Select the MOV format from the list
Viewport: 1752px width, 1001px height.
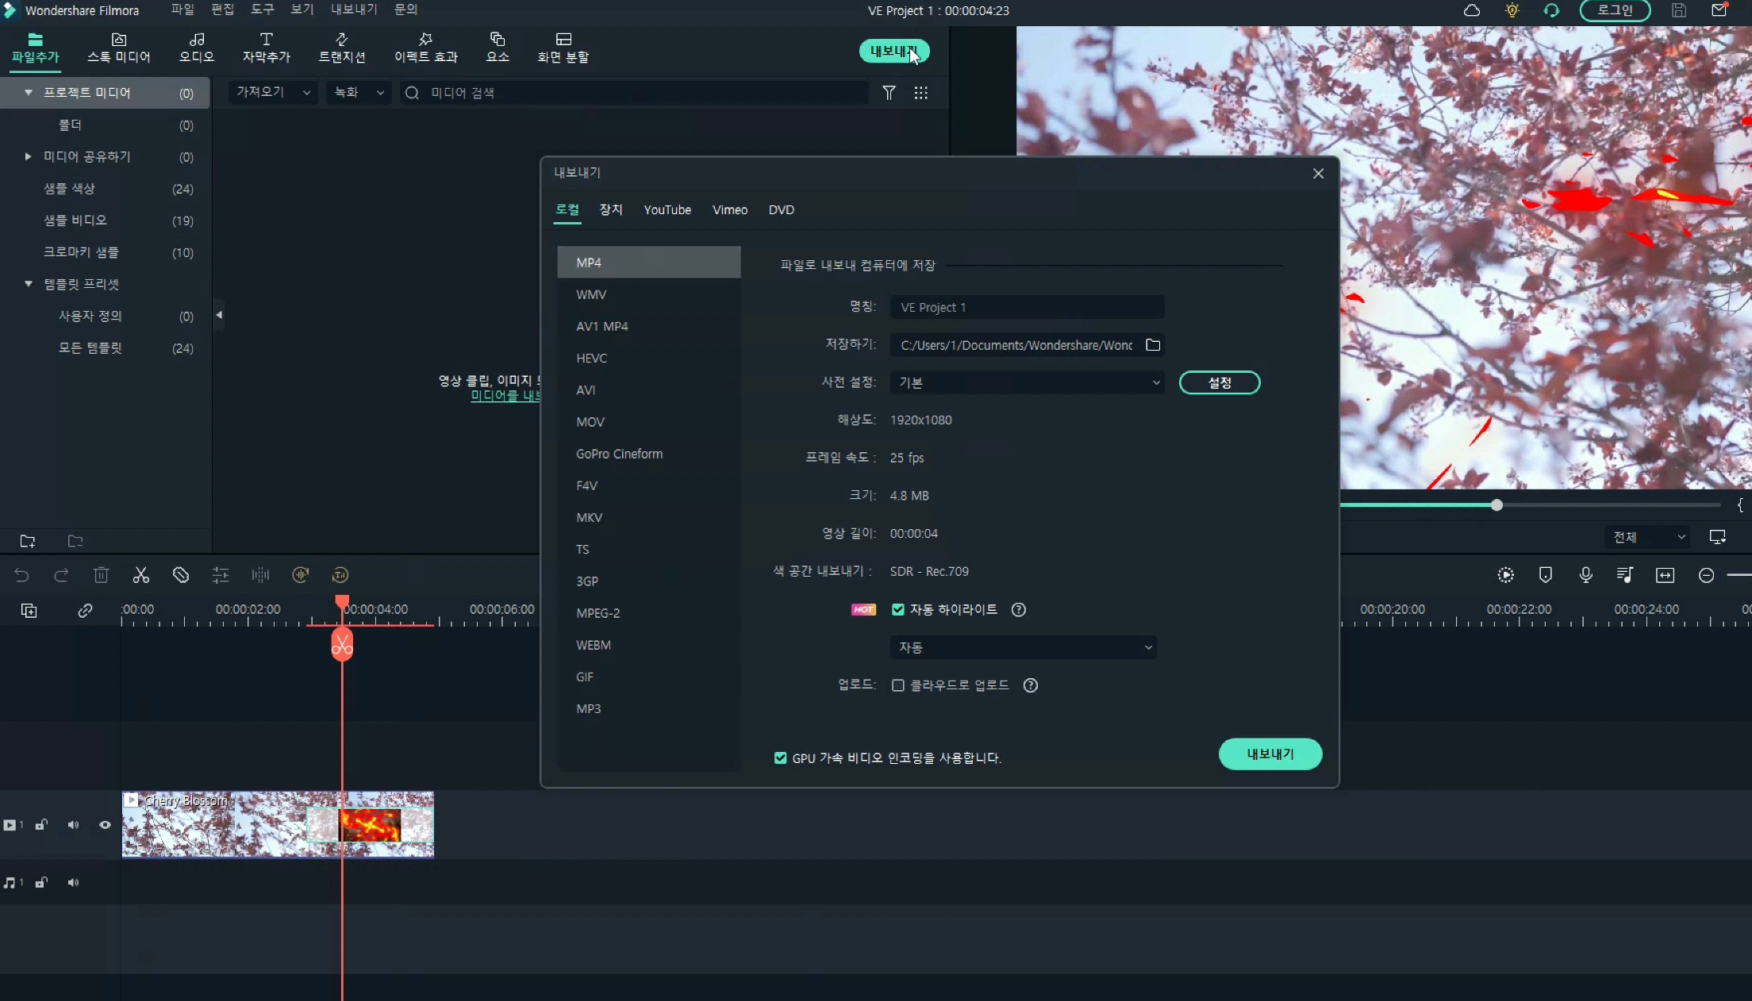[x=590, y=422]
